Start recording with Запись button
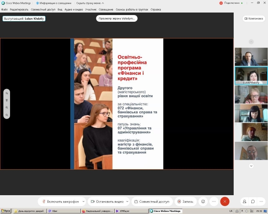Screen dimensions: 268x214 (x=185, y=201)
